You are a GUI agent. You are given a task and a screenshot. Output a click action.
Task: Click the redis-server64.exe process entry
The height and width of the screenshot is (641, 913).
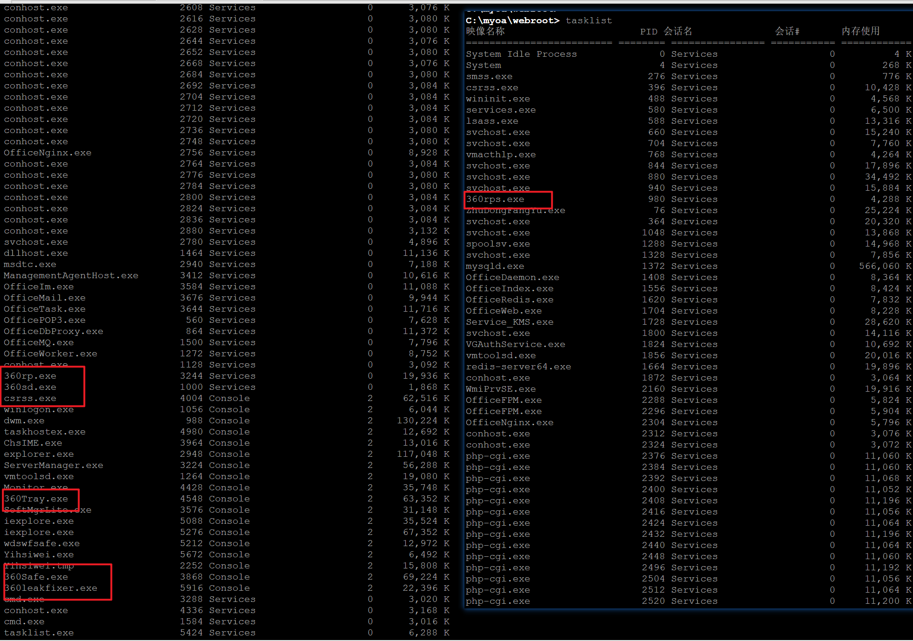(x=518, y=367)
